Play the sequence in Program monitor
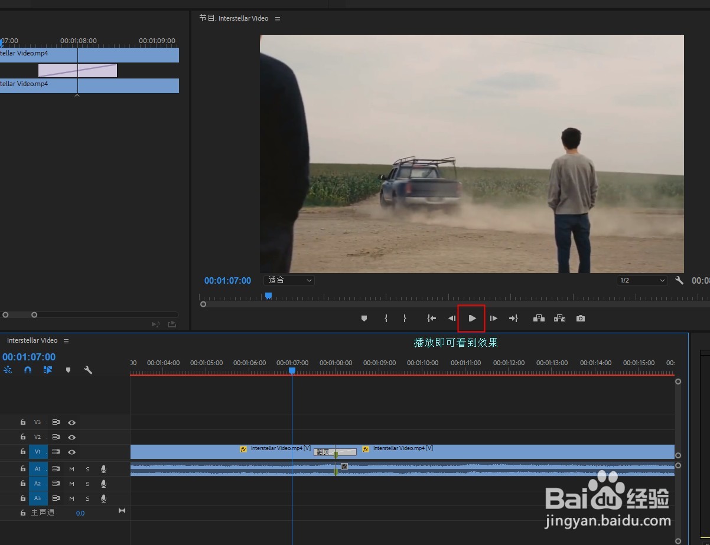 click(x=472, y=319)
